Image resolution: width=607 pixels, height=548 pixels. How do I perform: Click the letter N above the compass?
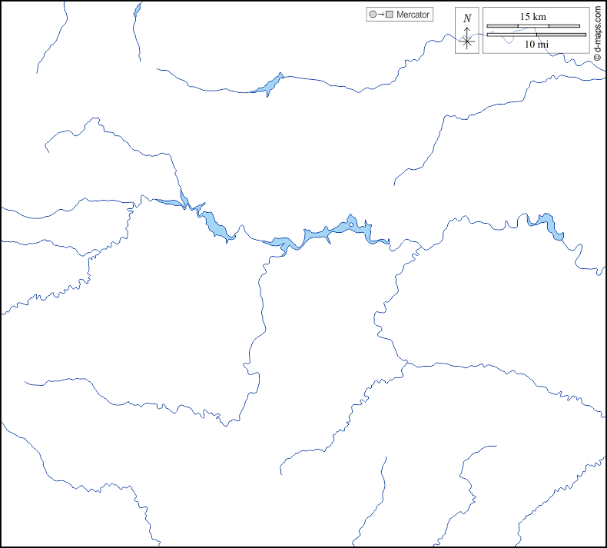point(467,18)
